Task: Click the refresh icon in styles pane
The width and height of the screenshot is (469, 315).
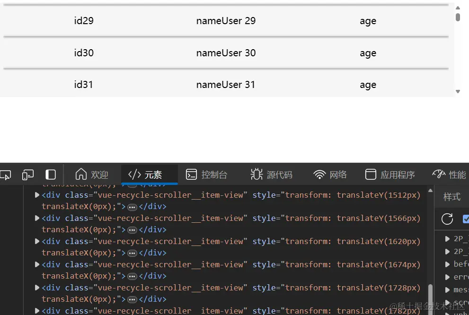Action: [447, 219]
